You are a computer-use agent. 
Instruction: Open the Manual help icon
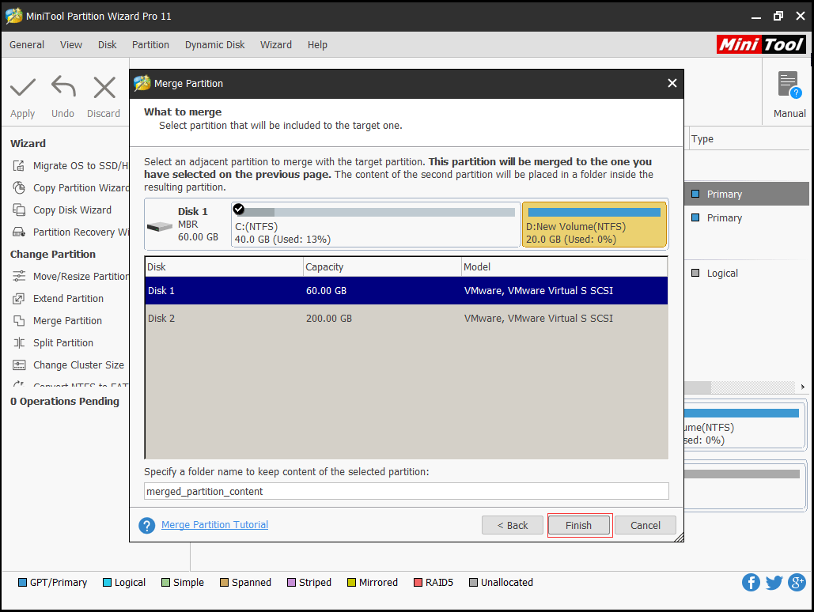789,85
